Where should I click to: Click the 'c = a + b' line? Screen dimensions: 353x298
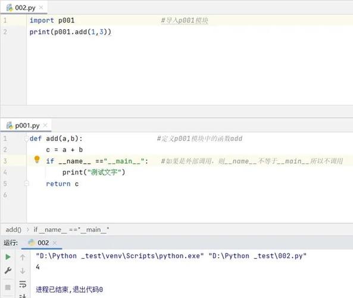pyautogui.click(x=64, y=150)
